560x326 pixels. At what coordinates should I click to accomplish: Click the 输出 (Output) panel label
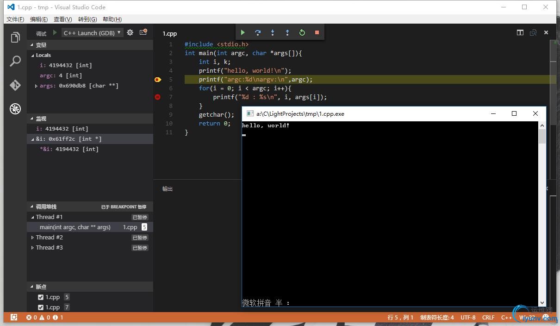pos(168,189)
